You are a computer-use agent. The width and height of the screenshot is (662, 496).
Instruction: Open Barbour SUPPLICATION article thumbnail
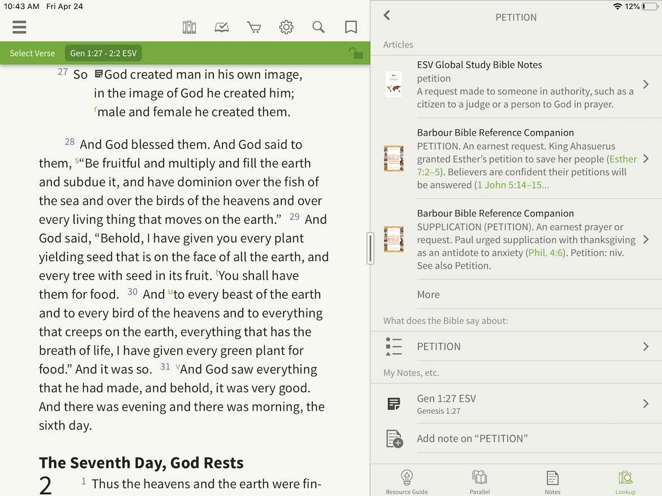[x=393, y=239]
